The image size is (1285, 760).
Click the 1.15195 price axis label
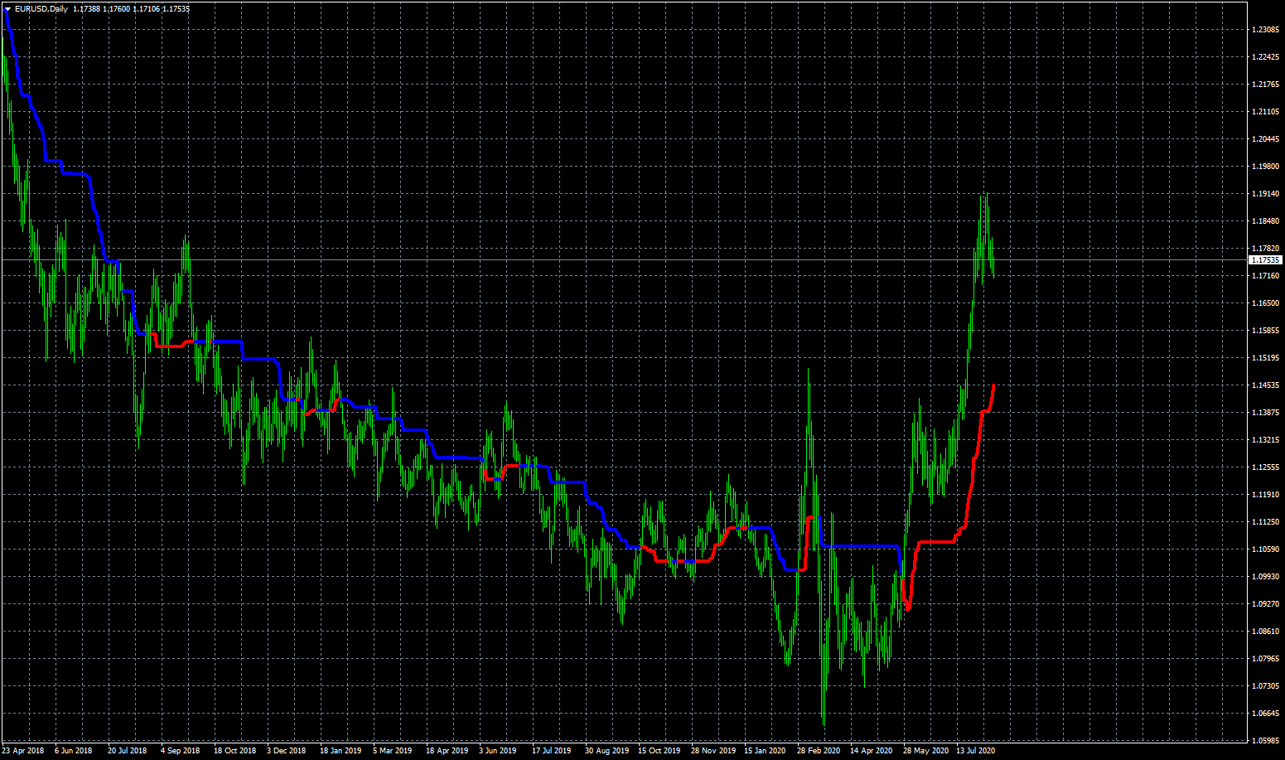click(1265, 358)
